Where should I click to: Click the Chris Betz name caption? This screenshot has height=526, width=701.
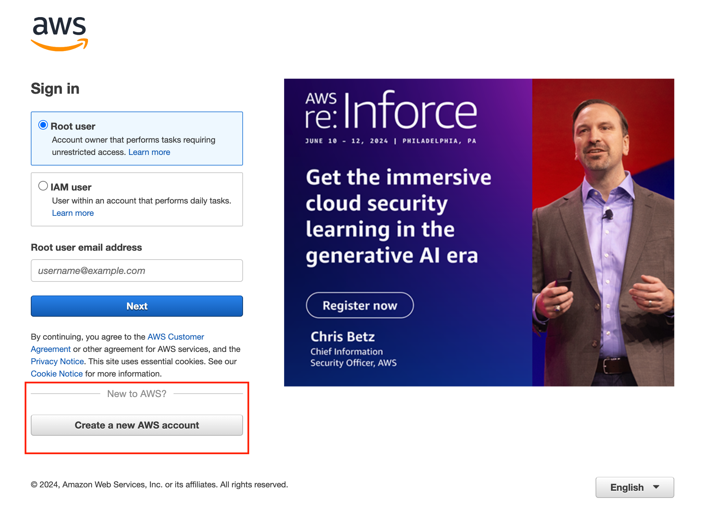click(342, 337)
